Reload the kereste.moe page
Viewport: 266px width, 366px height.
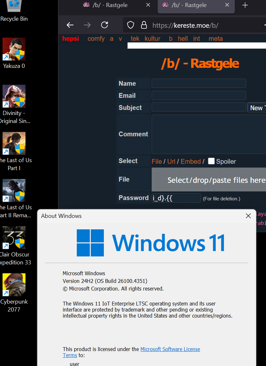(104, 25)
